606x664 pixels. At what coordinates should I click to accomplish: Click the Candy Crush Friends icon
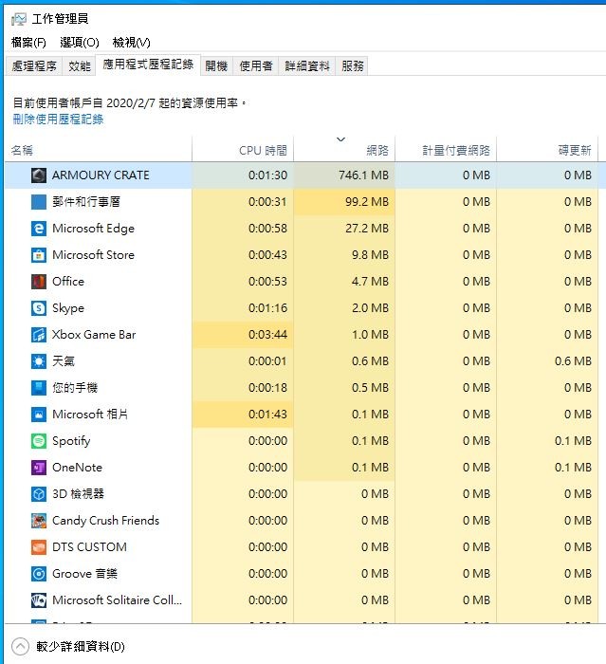point(39,521)
